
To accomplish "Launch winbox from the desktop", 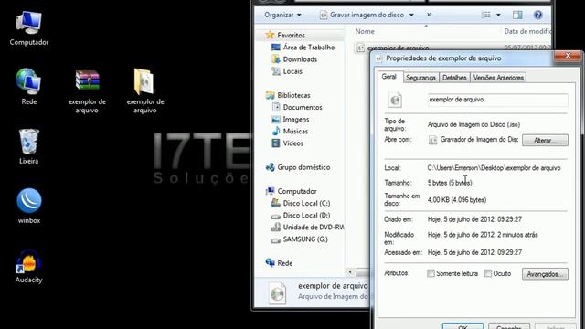I will [29, 206].
